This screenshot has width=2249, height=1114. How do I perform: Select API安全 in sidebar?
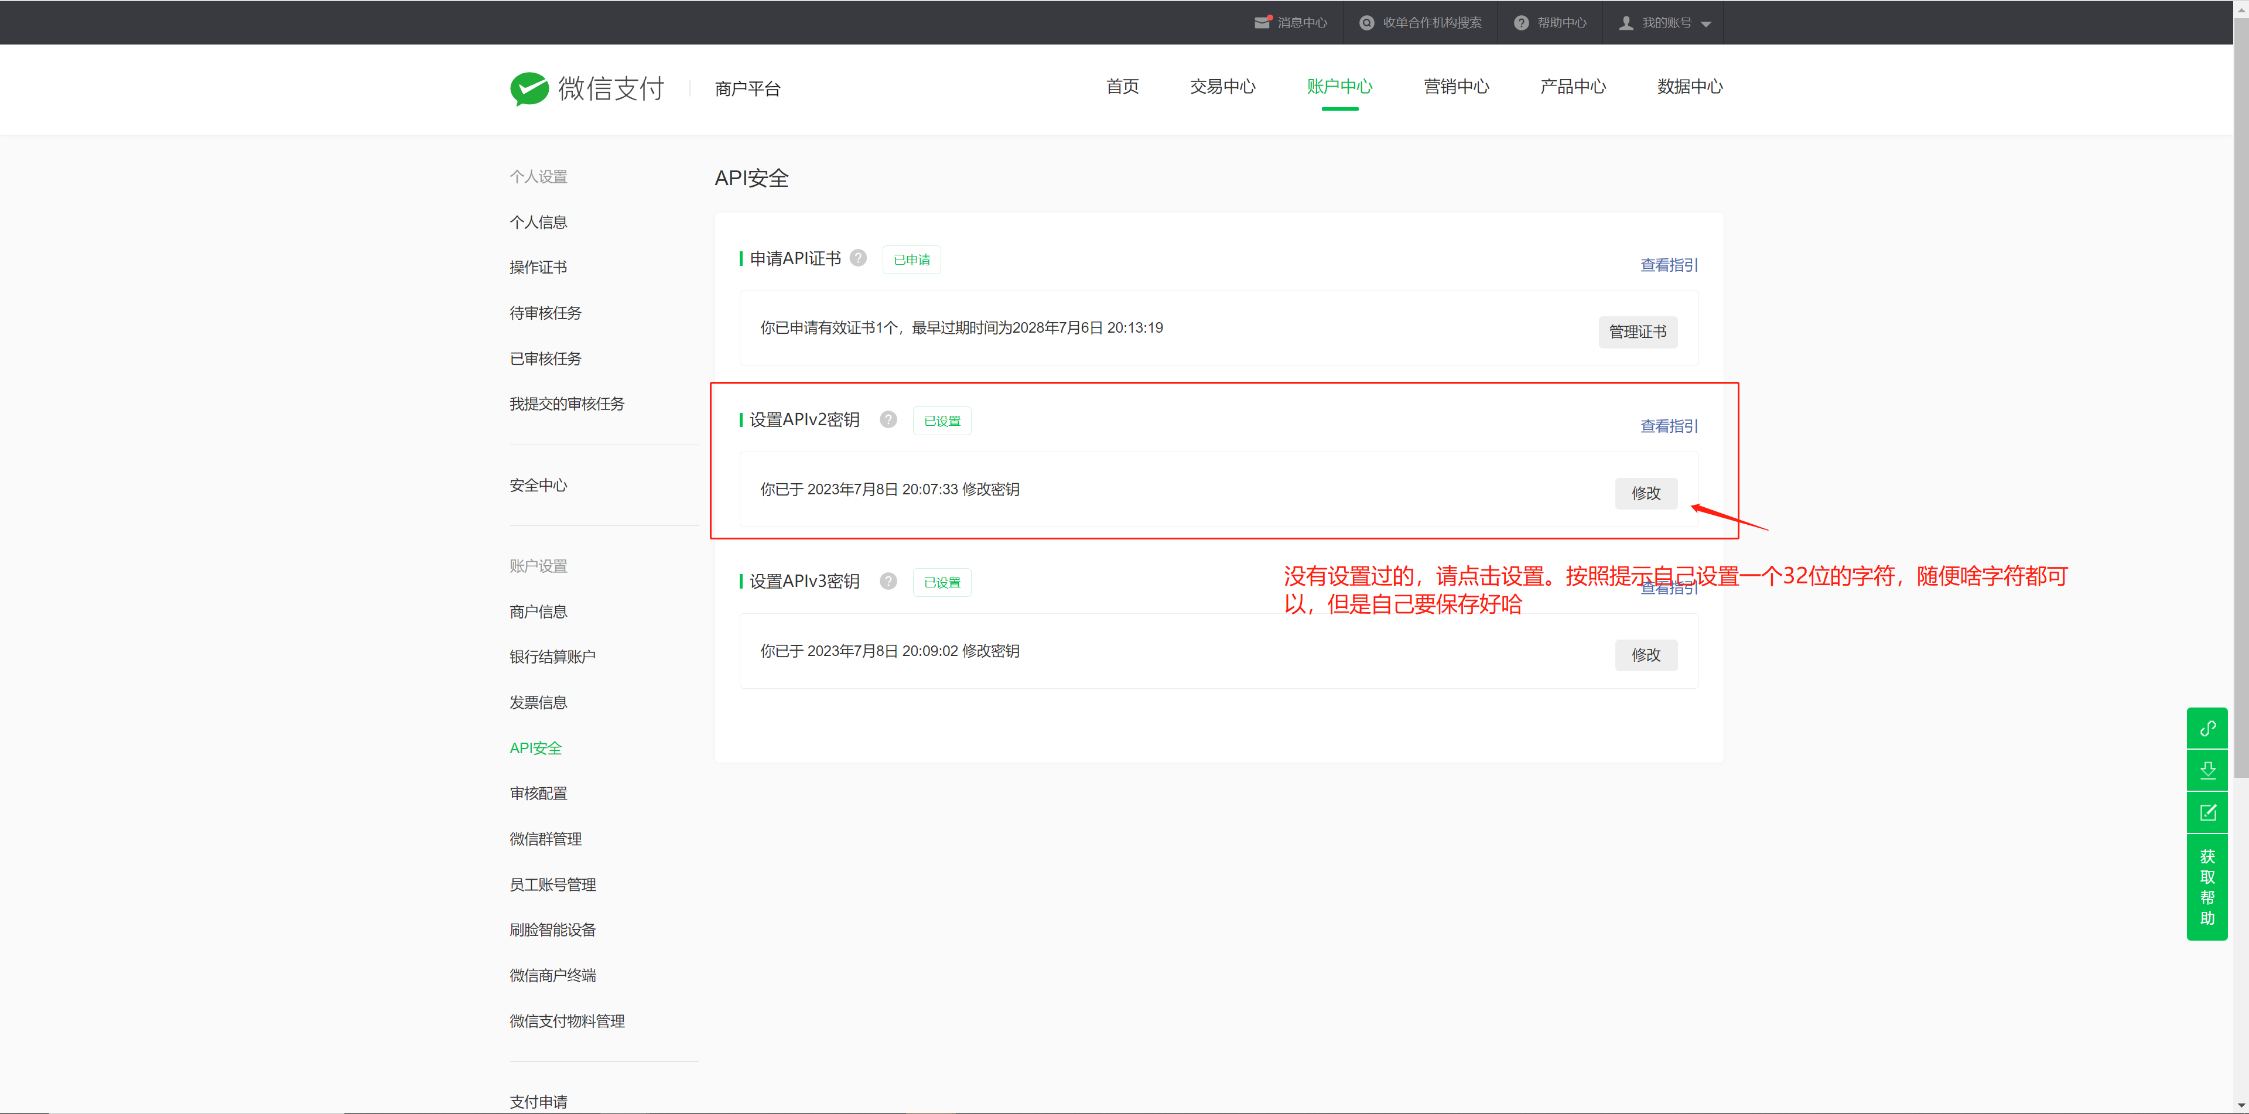coord(535,748)
